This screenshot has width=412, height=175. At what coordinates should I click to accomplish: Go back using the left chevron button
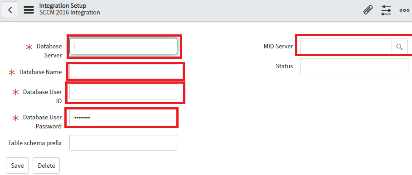click(x=10, y=10)
